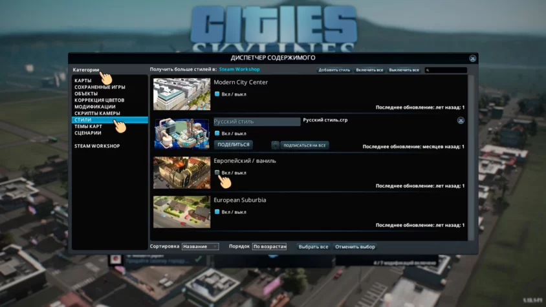This screenshot has height=307, width=546.
Task: Click the styles list vertical scrollbar
Action: click(471, 157)
